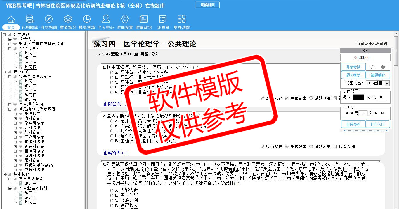This screenshot has width=399, height=209.
Task: Click the 切换科目 button
Action: (x=207, y=5)
